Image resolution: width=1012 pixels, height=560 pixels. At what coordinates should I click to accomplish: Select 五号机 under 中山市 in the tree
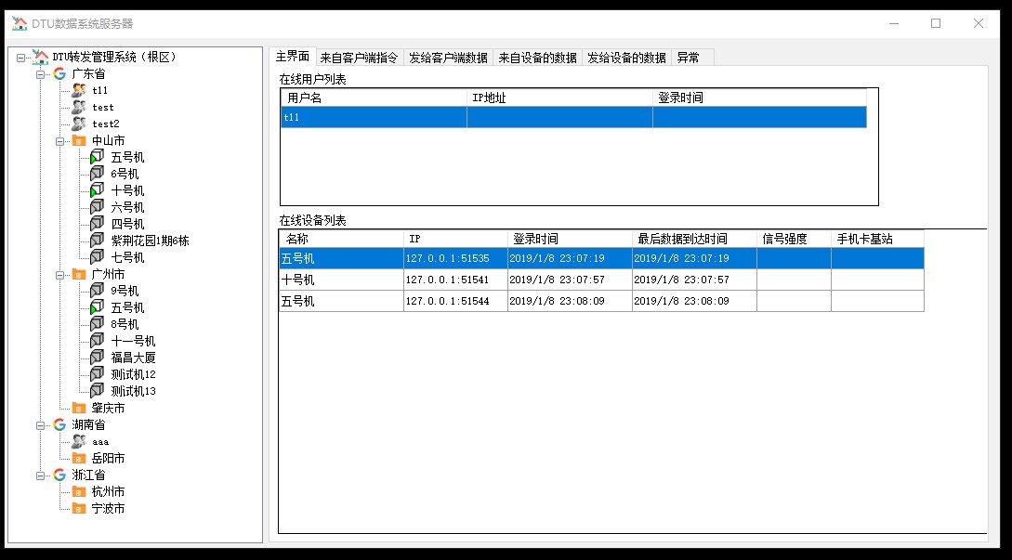pos(128,158)
